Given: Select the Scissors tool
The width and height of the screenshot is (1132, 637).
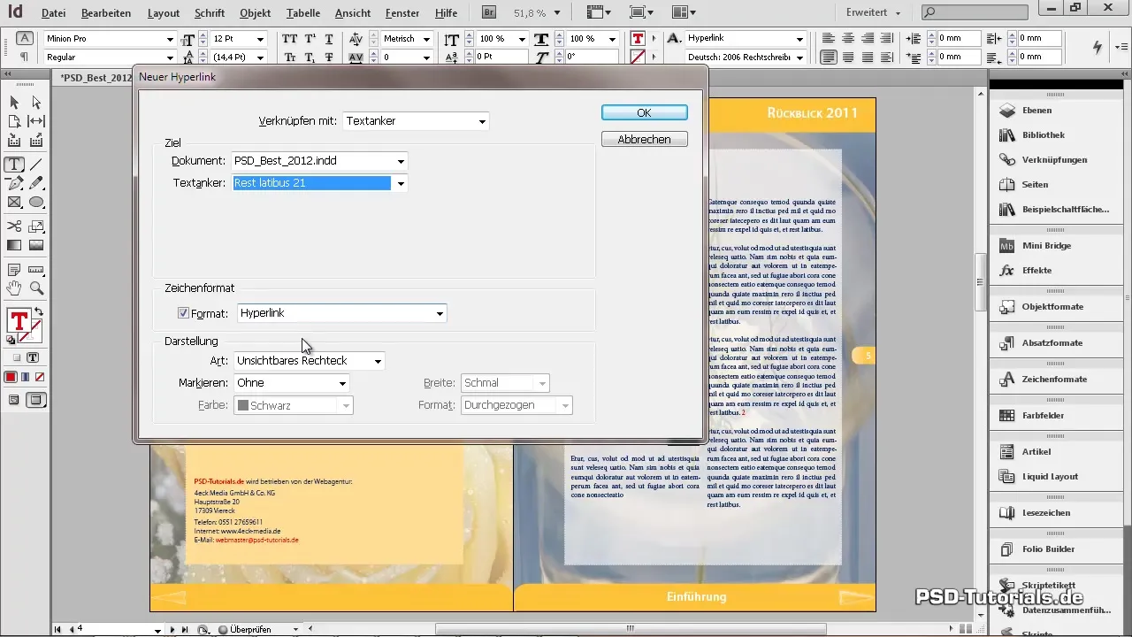Looking at the screenshot, I should [14, 226].
